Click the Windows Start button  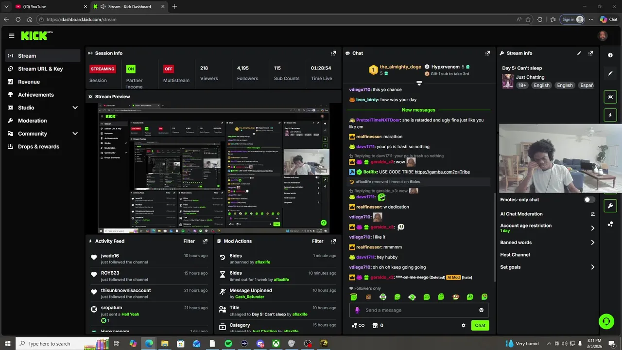7,344
